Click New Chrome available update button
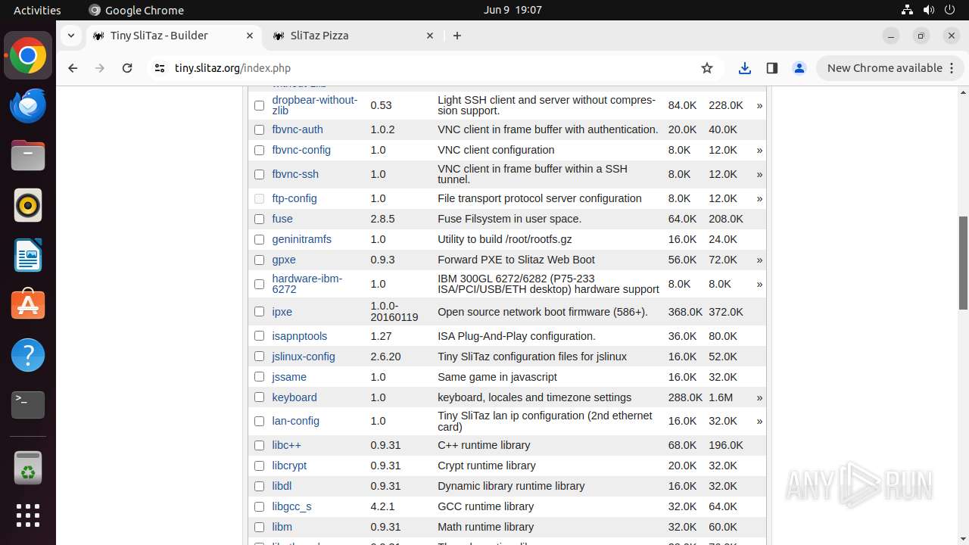The image size is (969, 545). [890, 68]
